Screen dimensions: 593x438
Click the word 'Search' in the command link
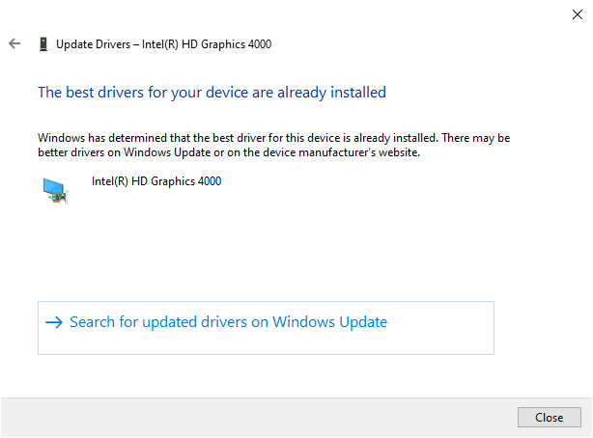tap(92, 322)
